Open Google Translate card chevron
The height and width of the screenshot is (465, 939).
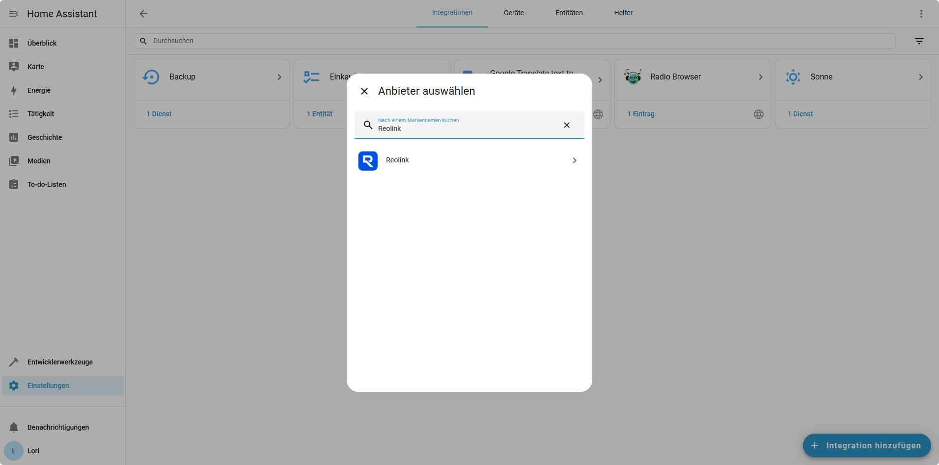tap(600, 80)
